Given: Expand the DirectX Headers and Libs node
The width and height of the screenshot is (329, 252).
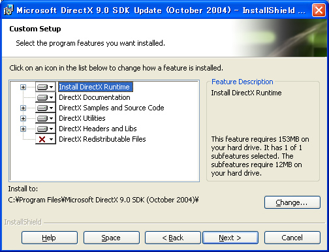Looking at the screenshot, I should point(23,129).
